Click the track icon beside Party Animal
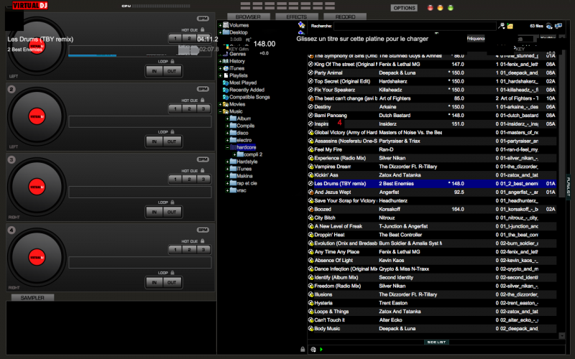The width and height of the screenshot is (575, 359). pyautogui.click(x=310, y=73)
